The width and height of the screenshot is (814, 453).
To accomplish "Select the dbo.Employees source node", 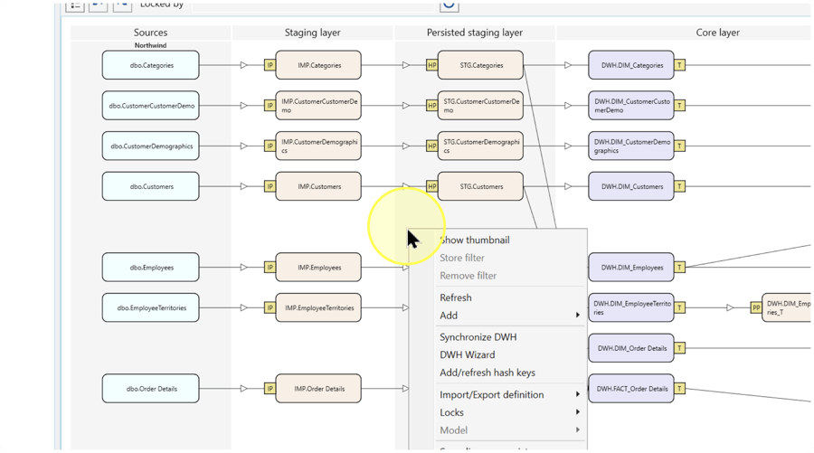I will (150, 268).
